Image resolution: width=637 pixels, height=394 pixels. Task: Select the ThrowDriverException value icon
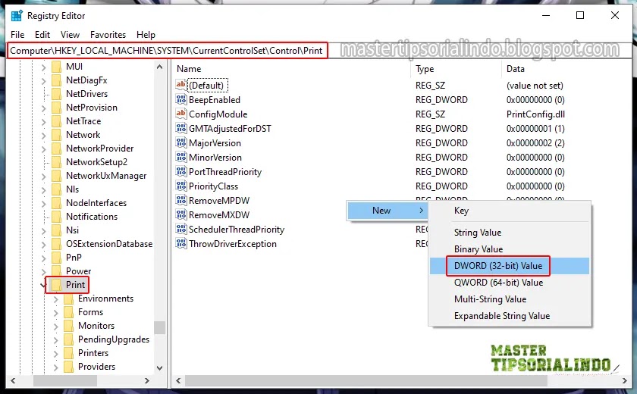pyautogui.click(x=180, y=243)
